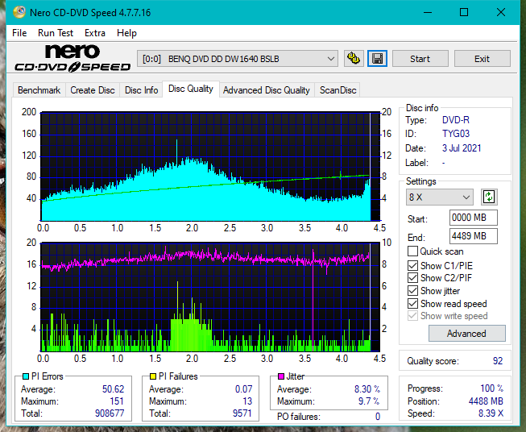The width and height of the screenshot is (526, 432).
Task: Click the PO failures value 0
Action: pyautogui.click(x=378, y=417)
